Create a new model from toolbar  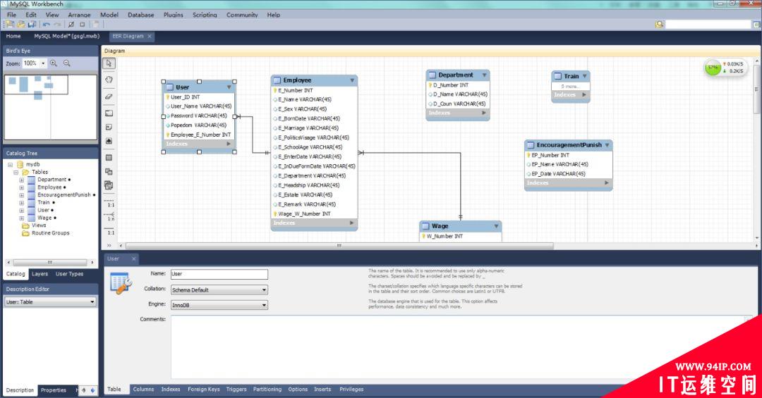10,24
